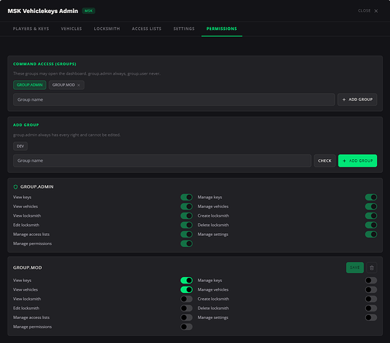Focus Group name field in Command Access
The height and width of the screenshot is (343, 390).
coord(174,99)
